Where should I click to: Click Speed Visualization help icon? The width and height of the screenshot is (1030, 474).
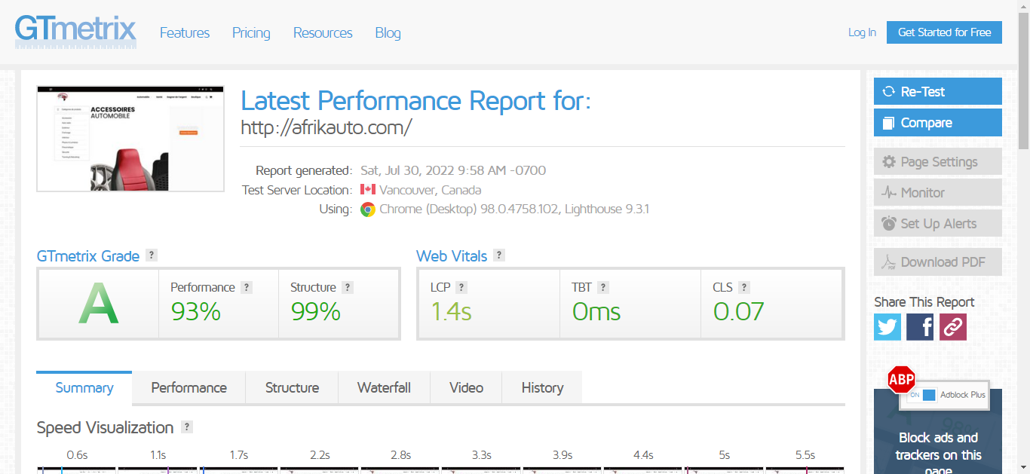187,427
